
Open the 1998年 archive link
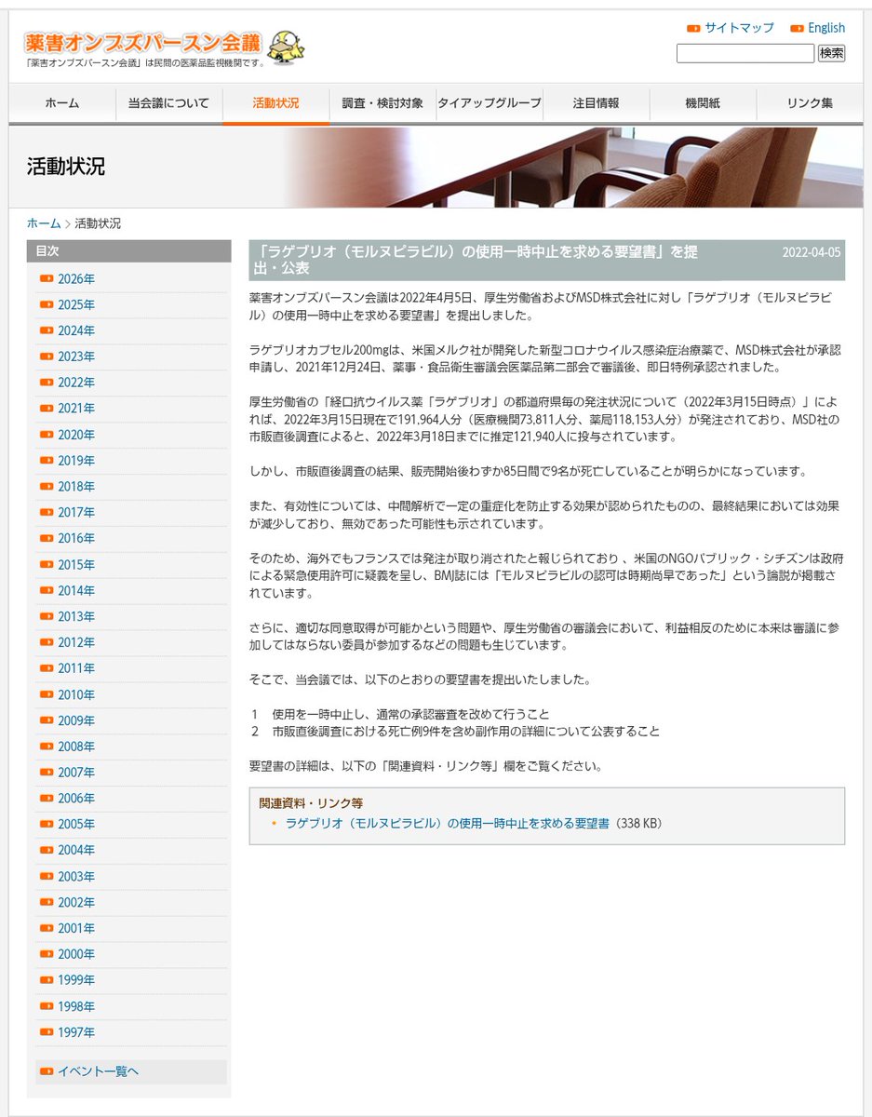click(x=76, y=1007)
